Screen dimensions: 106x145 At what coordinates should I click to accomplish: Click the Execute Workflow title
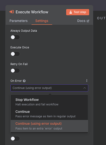coord(32,12)
